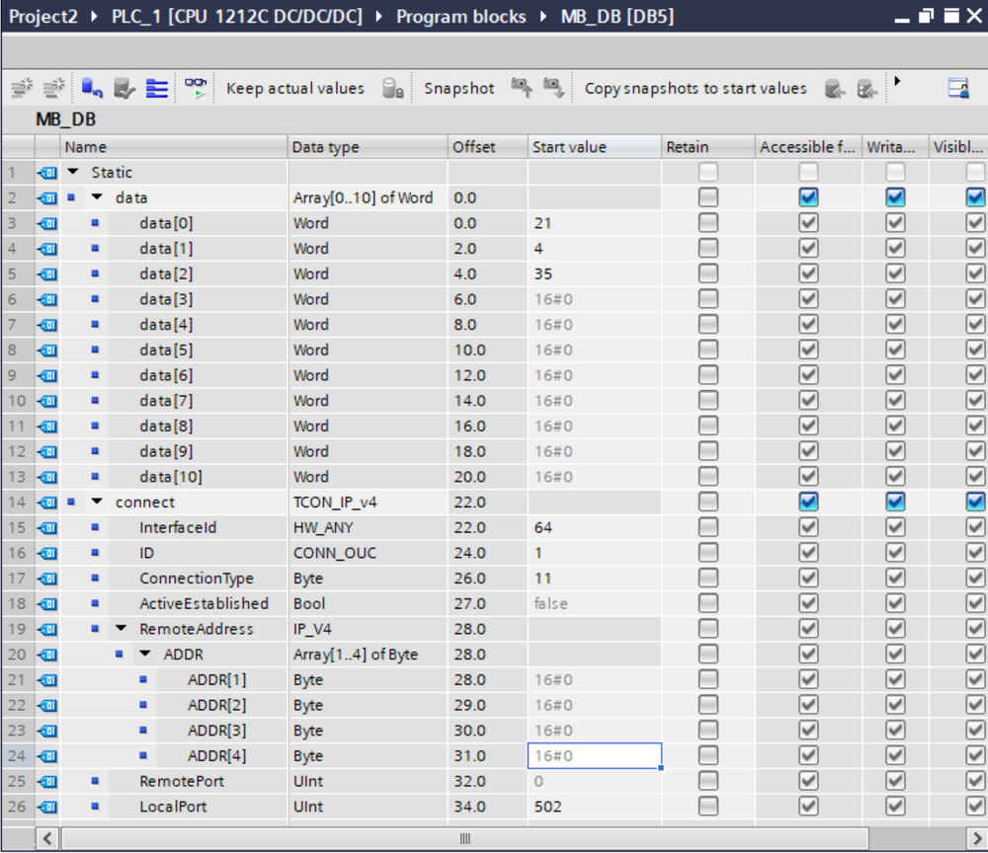Activate the Monitor all glasses icon

point(194,88)
